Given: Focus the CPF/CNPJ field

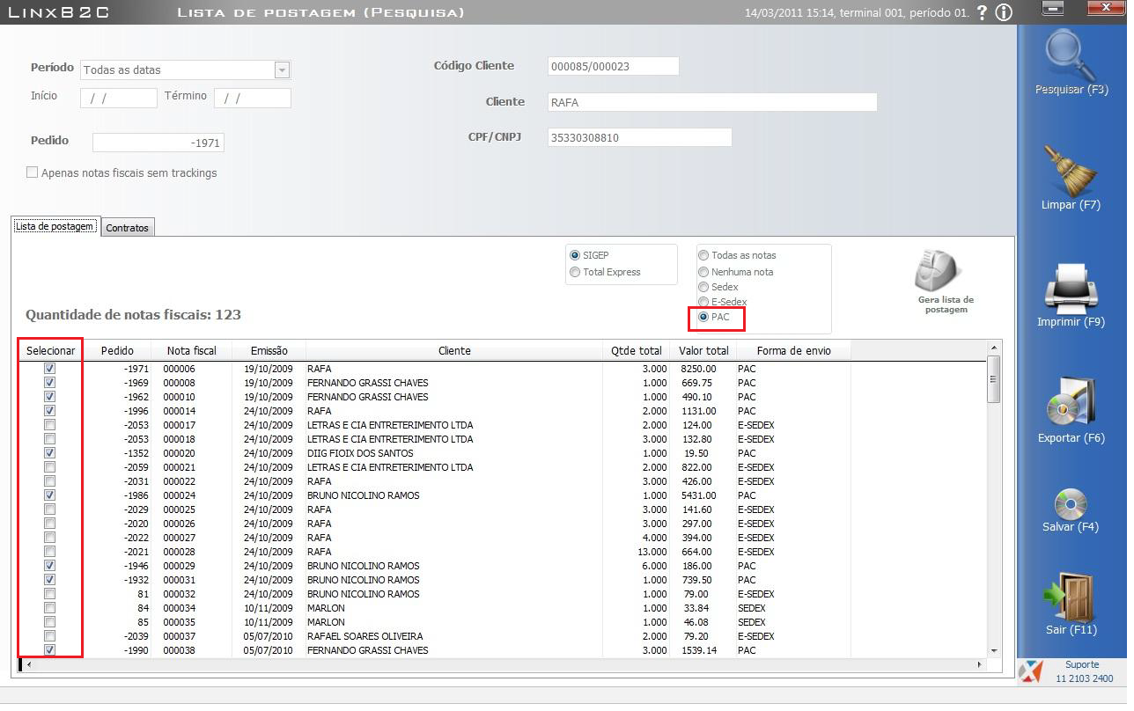Looking at the screenshot, I should pos(639,137).
